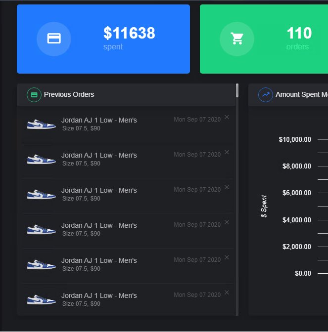The height and width of the screenshot is (332, 328).
Task: Click the 'orders' label under 110
Action: click(x=297, y=46)
